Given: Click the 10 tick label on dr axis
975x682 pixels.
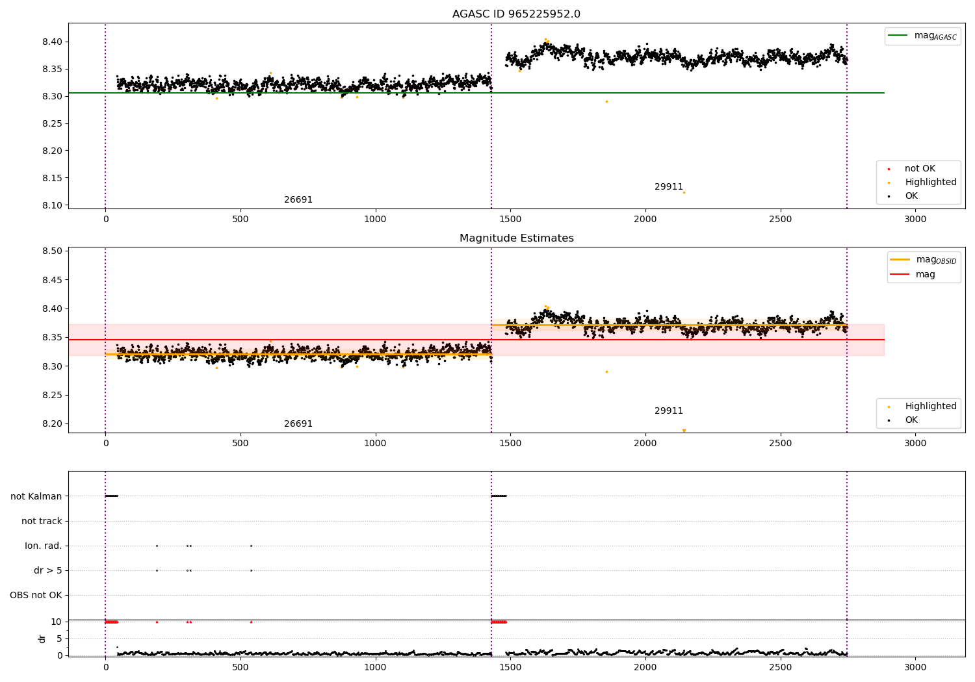Looking at the screenshot, I should (57, 622).
